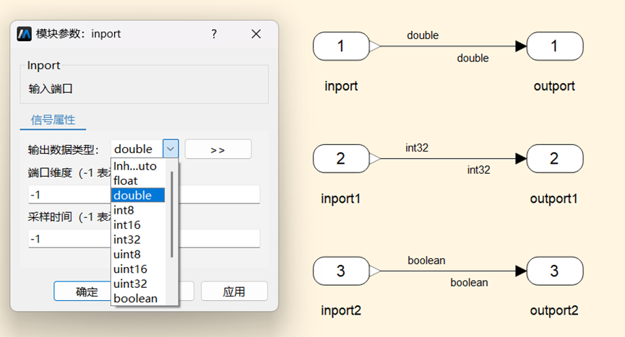Click the outport2 block name label
Image resolution: width=625 pixels, height=337 pixels.
[x=554, y=310]
